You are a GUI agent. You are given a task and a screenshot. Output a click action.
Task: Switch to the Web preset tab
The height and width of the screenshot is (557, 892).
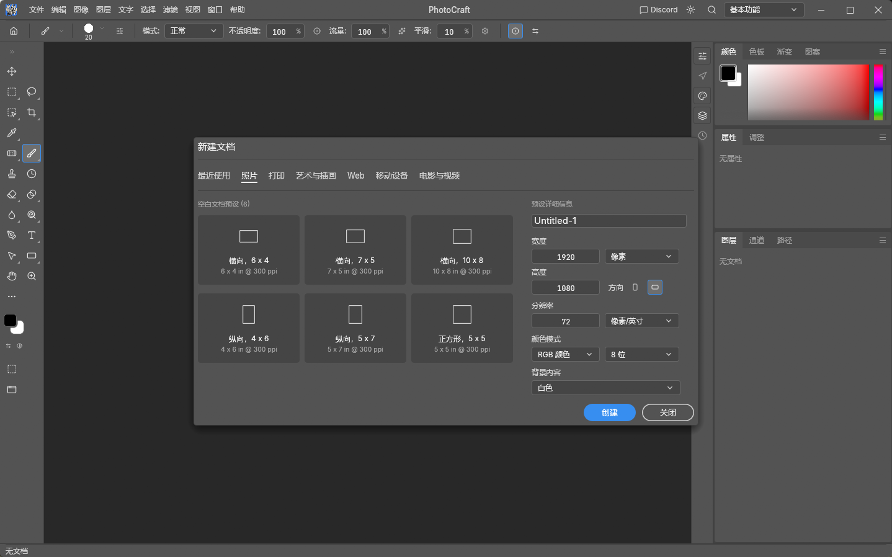pos(356,176)
